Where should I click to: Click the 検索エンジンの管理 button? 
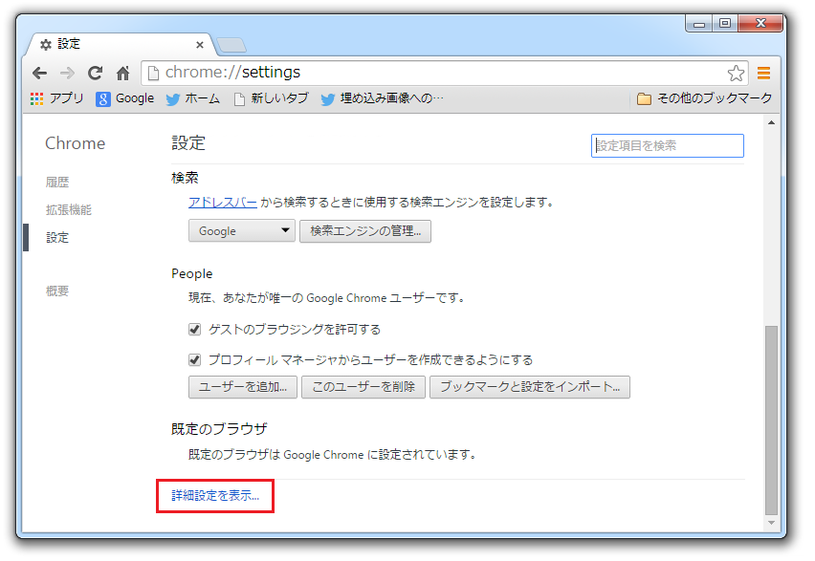point(364,231)
